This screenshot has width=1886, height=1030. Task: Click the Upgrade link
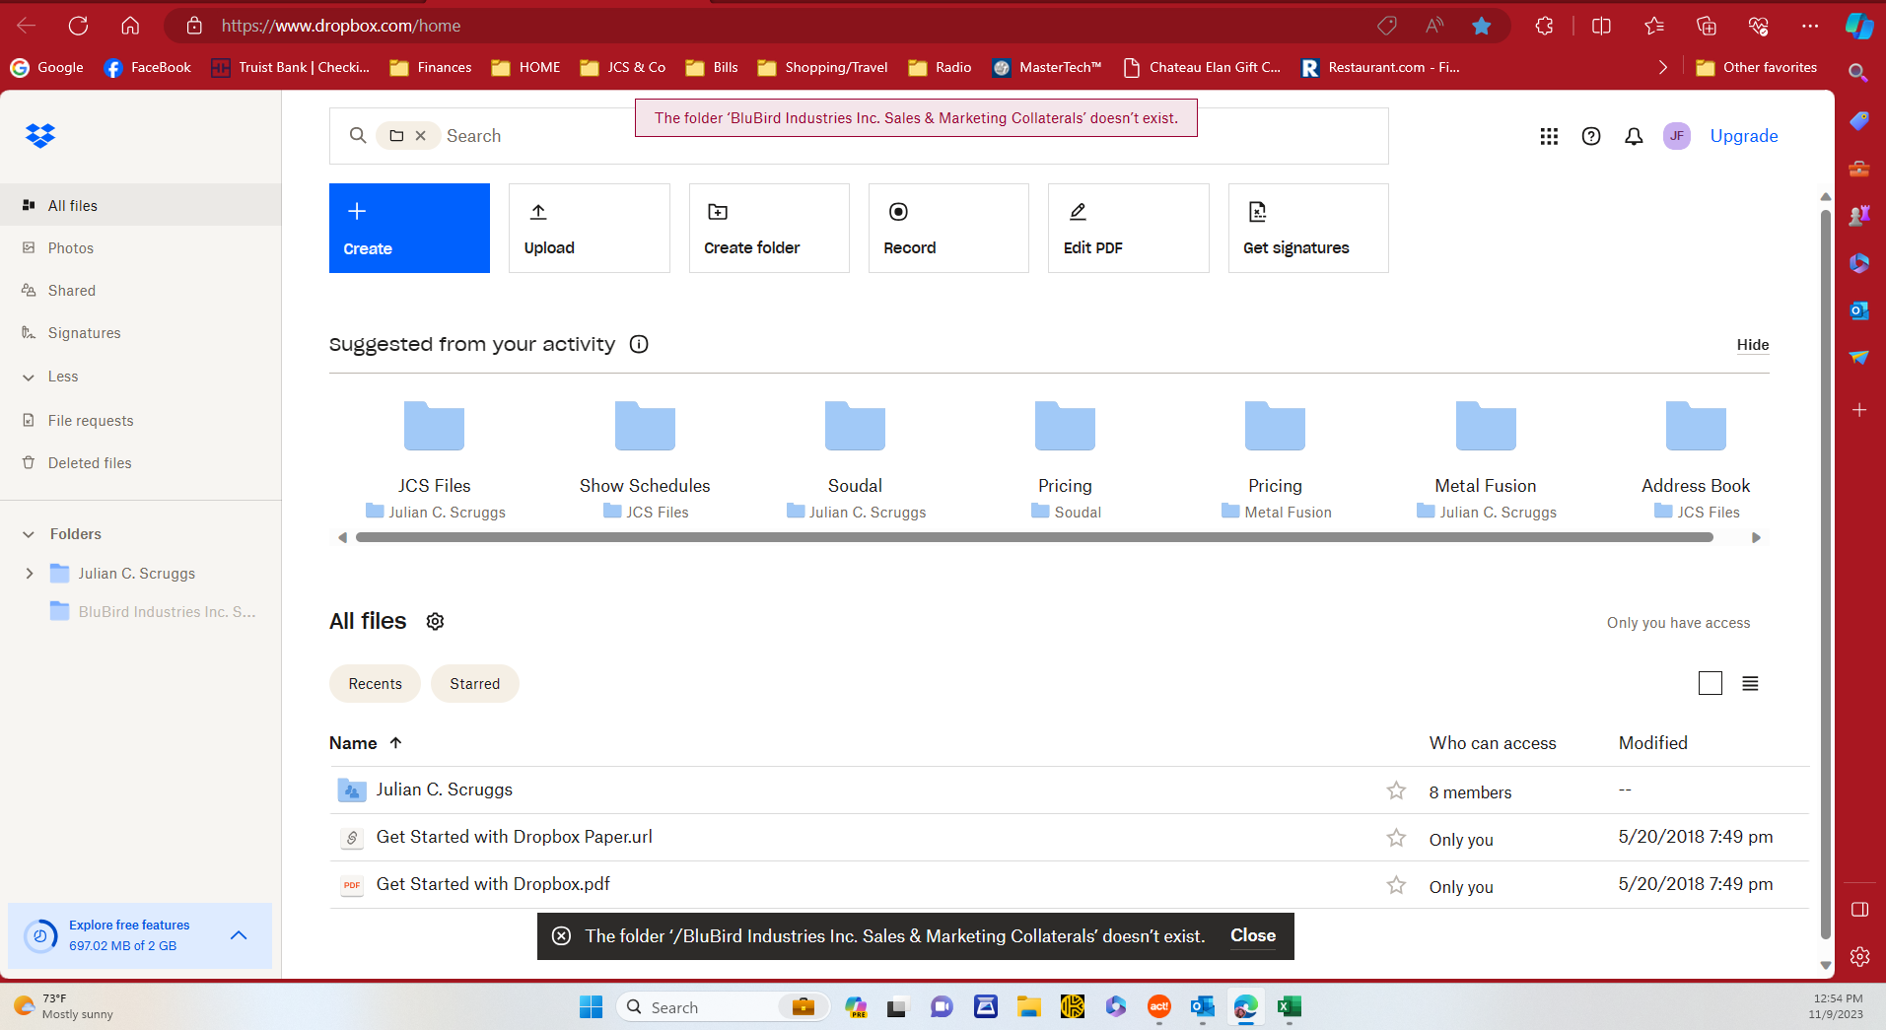(x=1744, y=136)
